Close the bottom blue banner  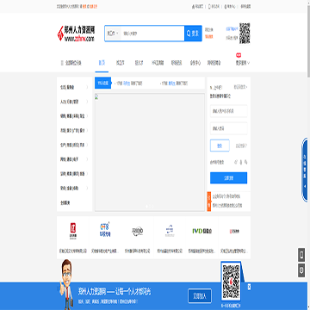pyautogui.click(x=249, y=286)
